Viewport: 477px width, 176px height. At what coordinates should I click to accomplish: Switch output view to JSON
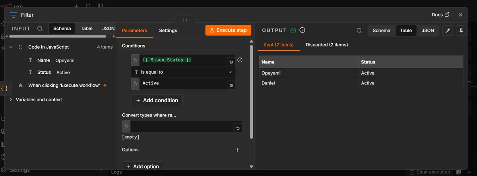coord(428,31)
